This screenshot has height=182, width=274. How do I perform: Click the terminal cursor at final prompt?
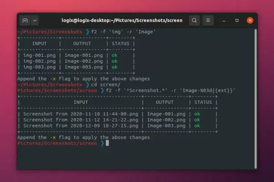(107, 143)
